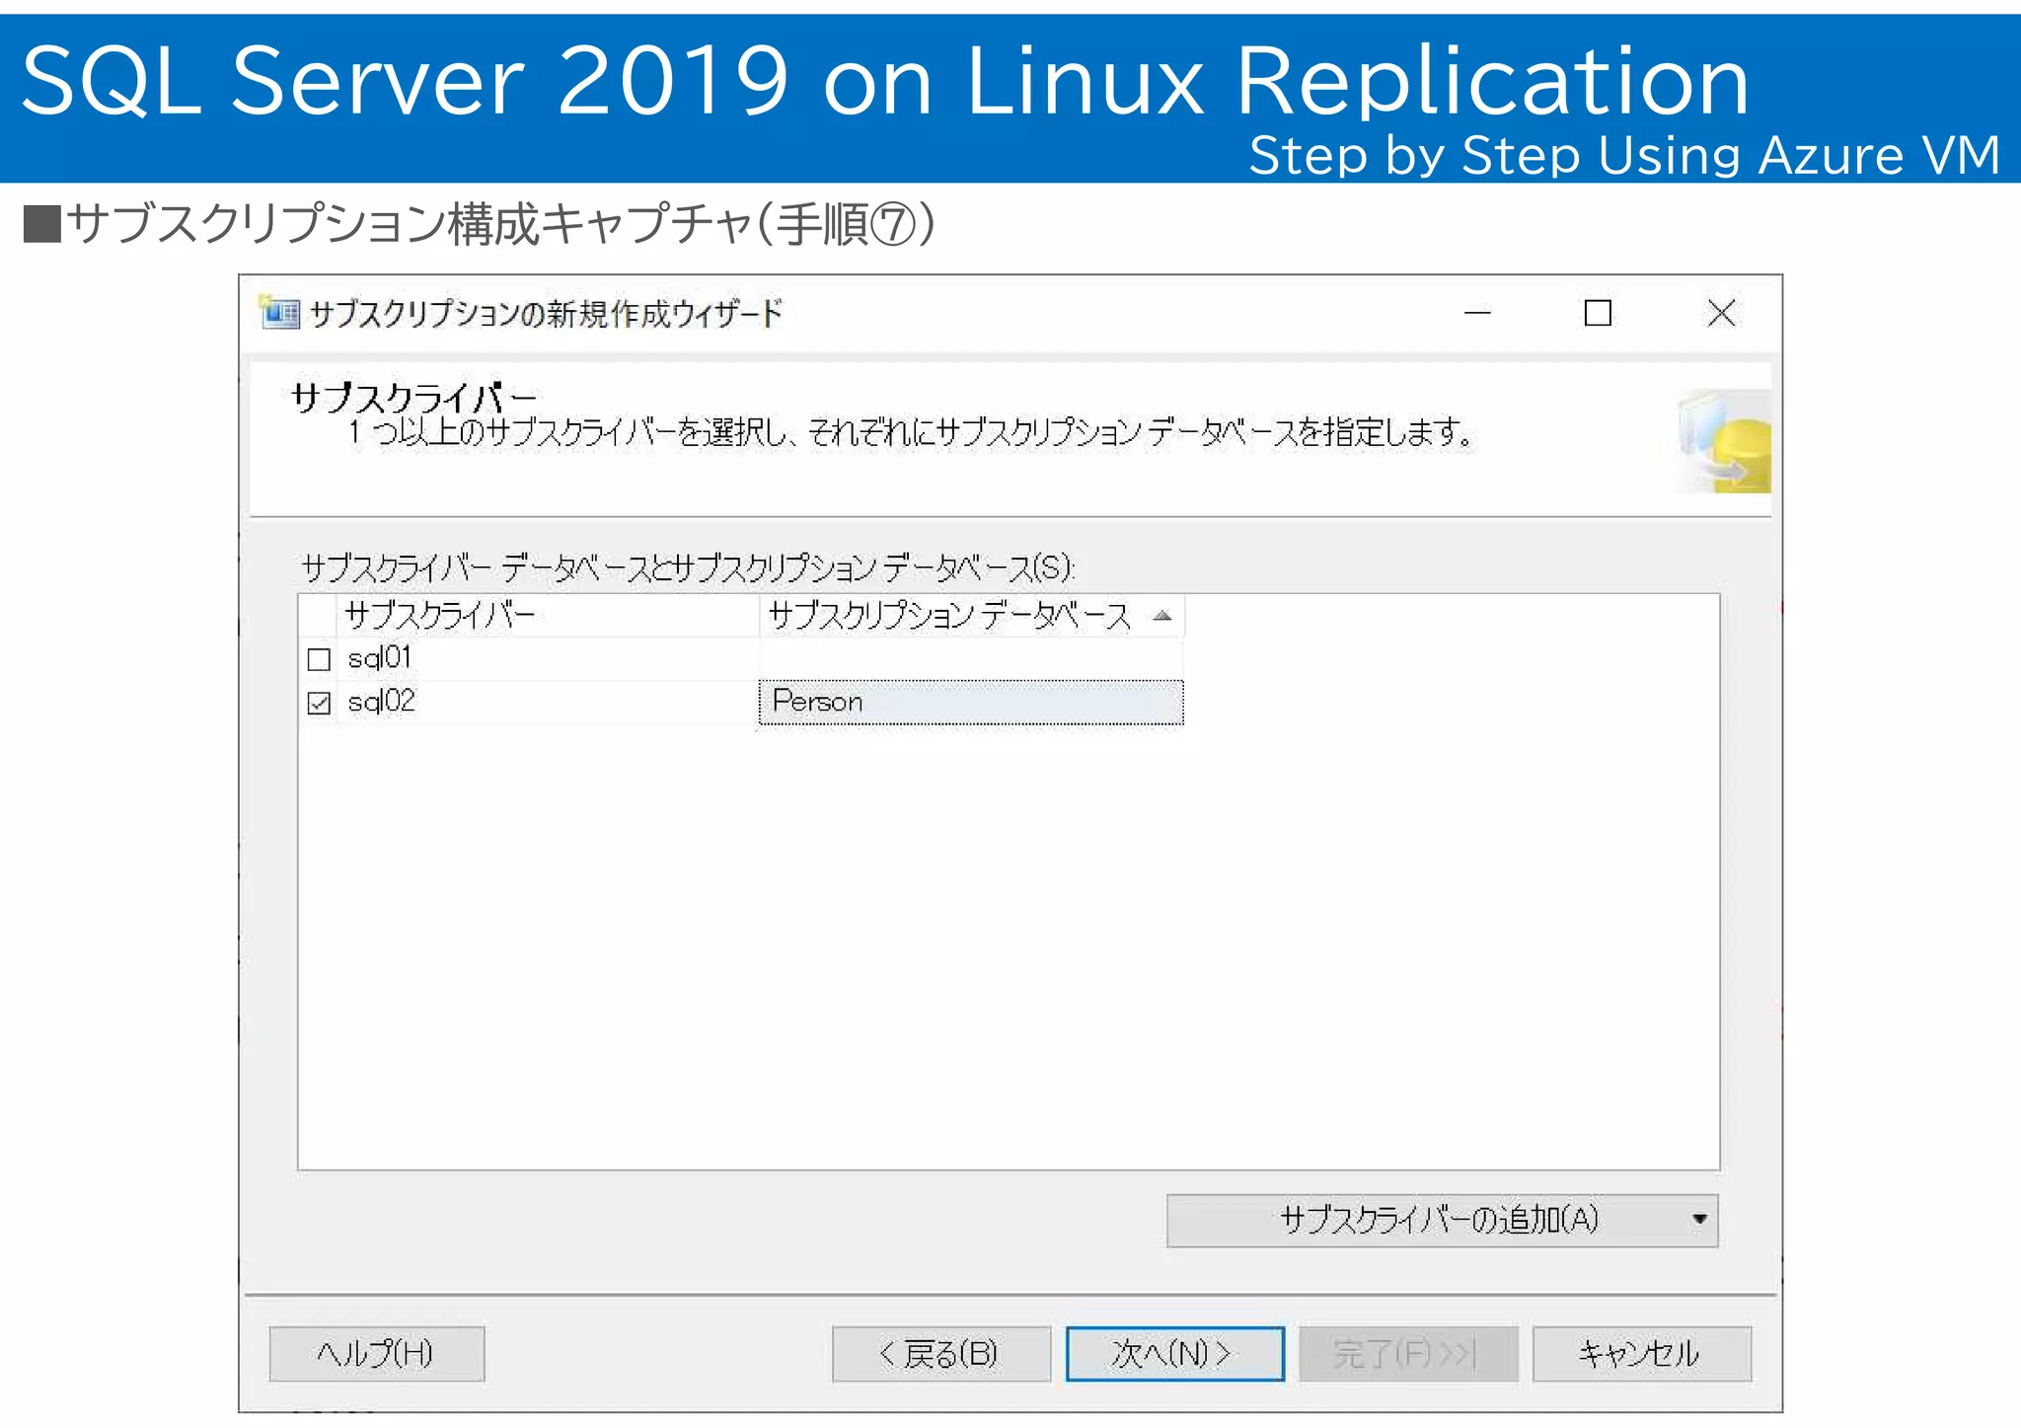Maximize the subscription wizard window
Image resolution: width=2021 pixels, height=1428 pixels.
pyautogui.click(x=1599, y=314)
